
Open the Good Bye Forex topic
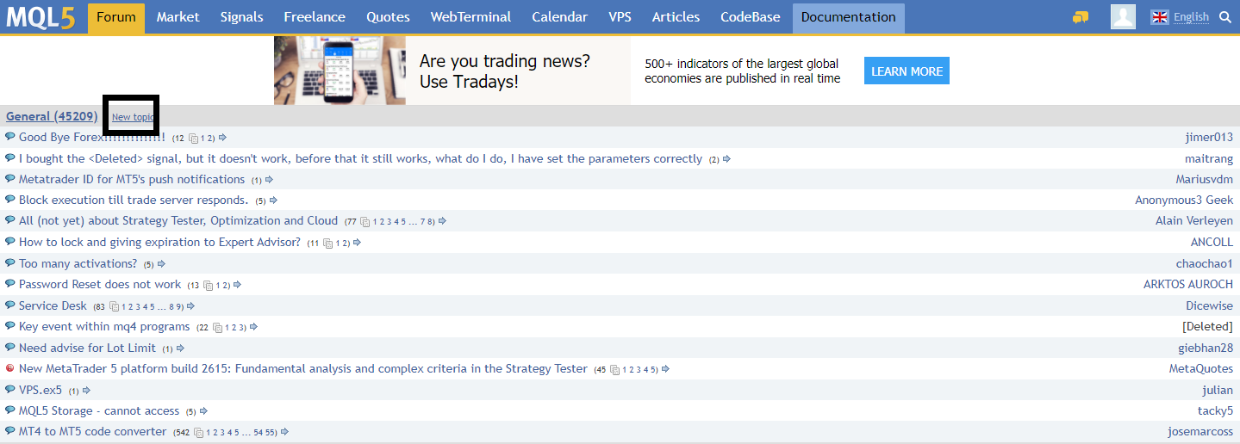coord(92,138)
